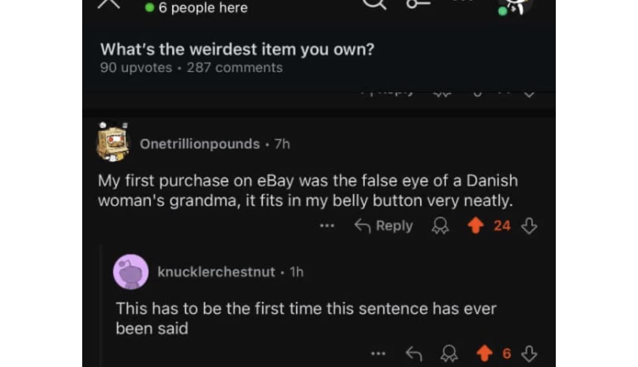638x367 pixels.
Task: Open Onetrillionpounds' avatar image
Action: point(112,142)
